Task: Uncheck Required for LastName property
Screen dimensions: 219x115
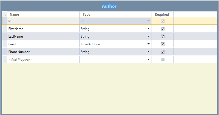Action: (x=163, y=36)
